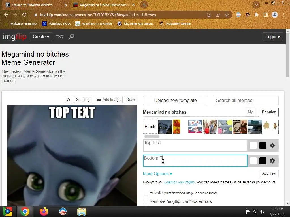Click the address bar URL
This screenshot has height=217, width=290.
(x=98, y=15)
